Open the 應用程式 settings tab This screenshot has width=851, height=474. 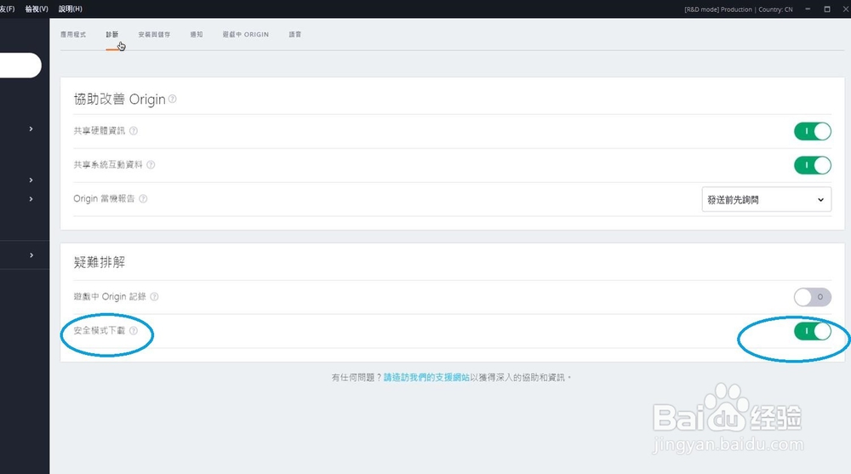(72, 34)
